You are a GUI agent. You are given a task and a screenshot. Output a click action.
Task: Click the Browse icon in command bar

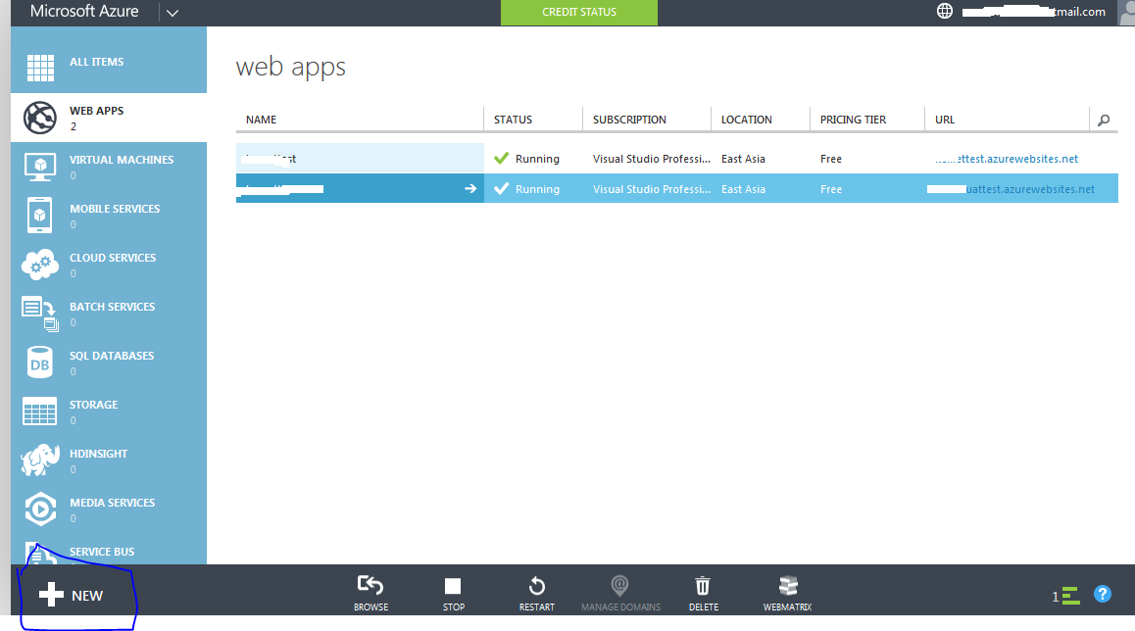pyautogui.click(x=370, y=585)
